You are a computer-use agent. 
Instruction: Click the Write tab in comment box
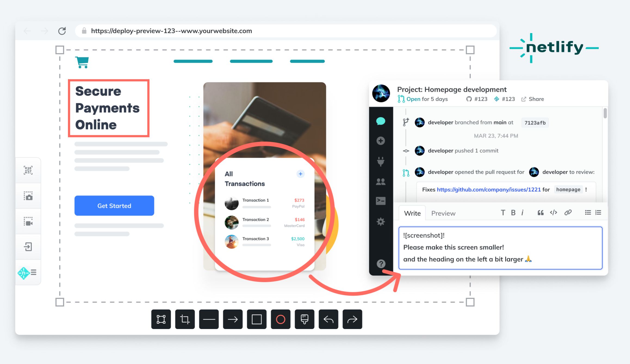point(413,213)
